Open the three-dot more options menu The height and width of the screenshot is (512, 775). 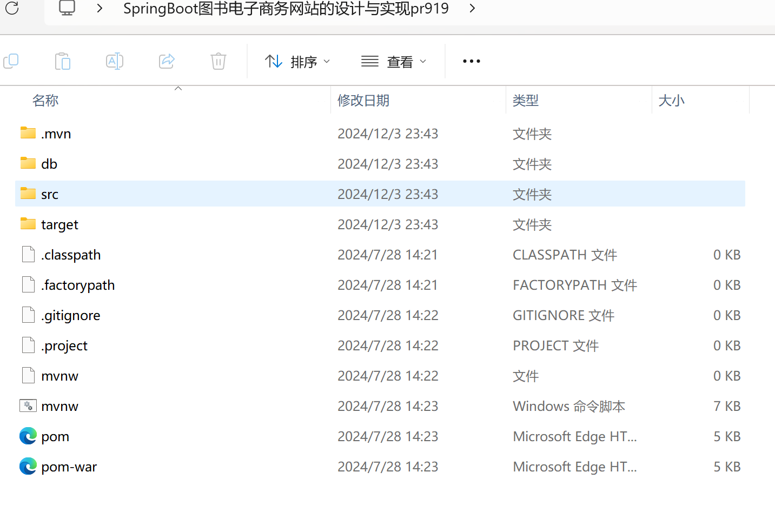pyautogui.click(x=472, y=61)
